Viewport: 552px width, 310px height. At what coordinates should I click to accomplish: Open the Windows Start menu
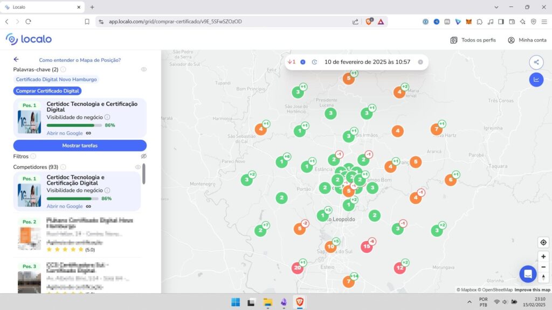236,302
